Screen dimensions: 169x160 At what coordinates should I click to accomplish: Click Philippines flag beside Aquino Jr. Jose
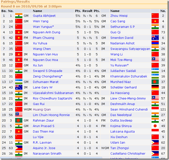(19, 148)
